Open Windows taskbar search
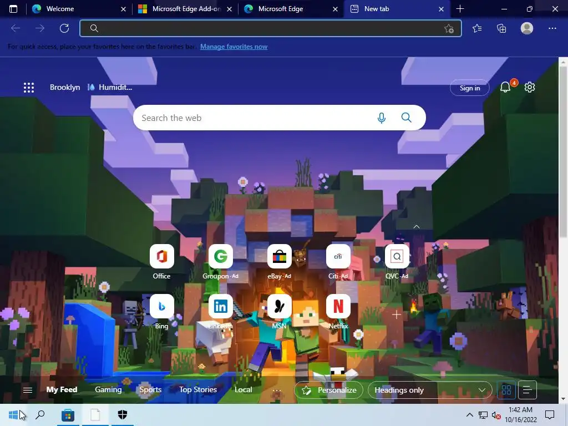 pyautogui.click(x=40, y=415)
